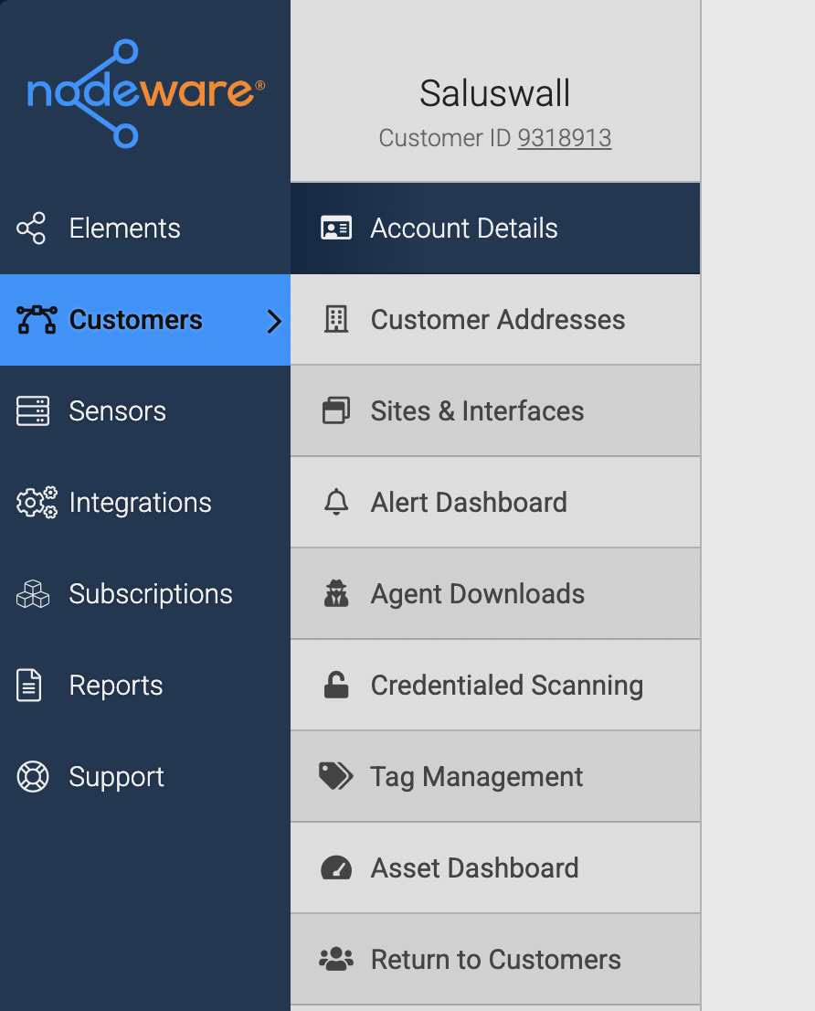Open Credentialed Scanning

(x=495, y=685)
